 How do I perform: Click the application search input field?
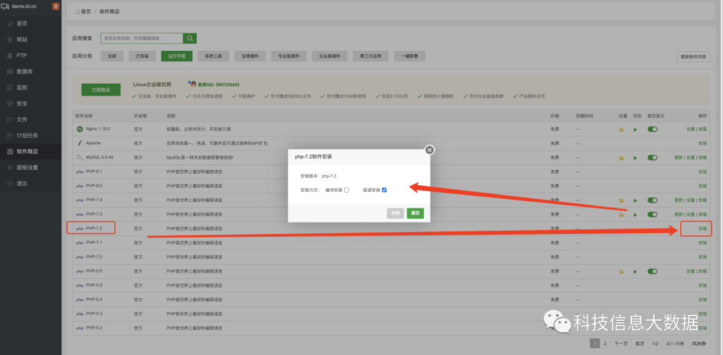tap(142, 39)
